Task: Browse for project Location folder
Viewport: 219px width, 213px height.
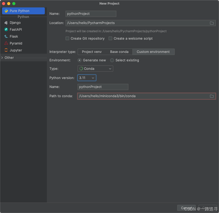Action: (212, 23)
